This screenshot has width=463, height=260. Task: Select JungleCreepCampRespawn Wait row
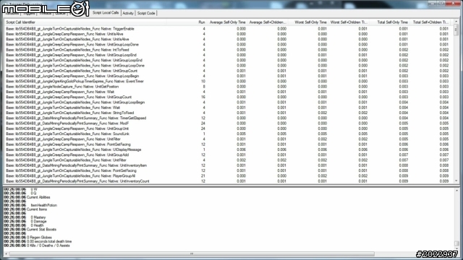(x=227, y=92)
